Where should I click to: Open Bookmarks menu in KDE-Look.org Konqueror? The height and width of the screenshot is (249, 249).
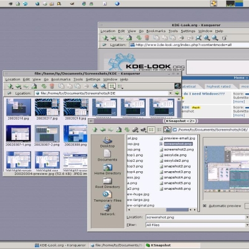point(156,31)
